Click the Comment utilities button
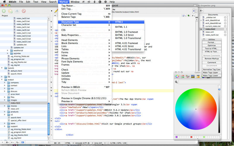The height and width of the screenshot is (146, 234). (x=211, y=62)
